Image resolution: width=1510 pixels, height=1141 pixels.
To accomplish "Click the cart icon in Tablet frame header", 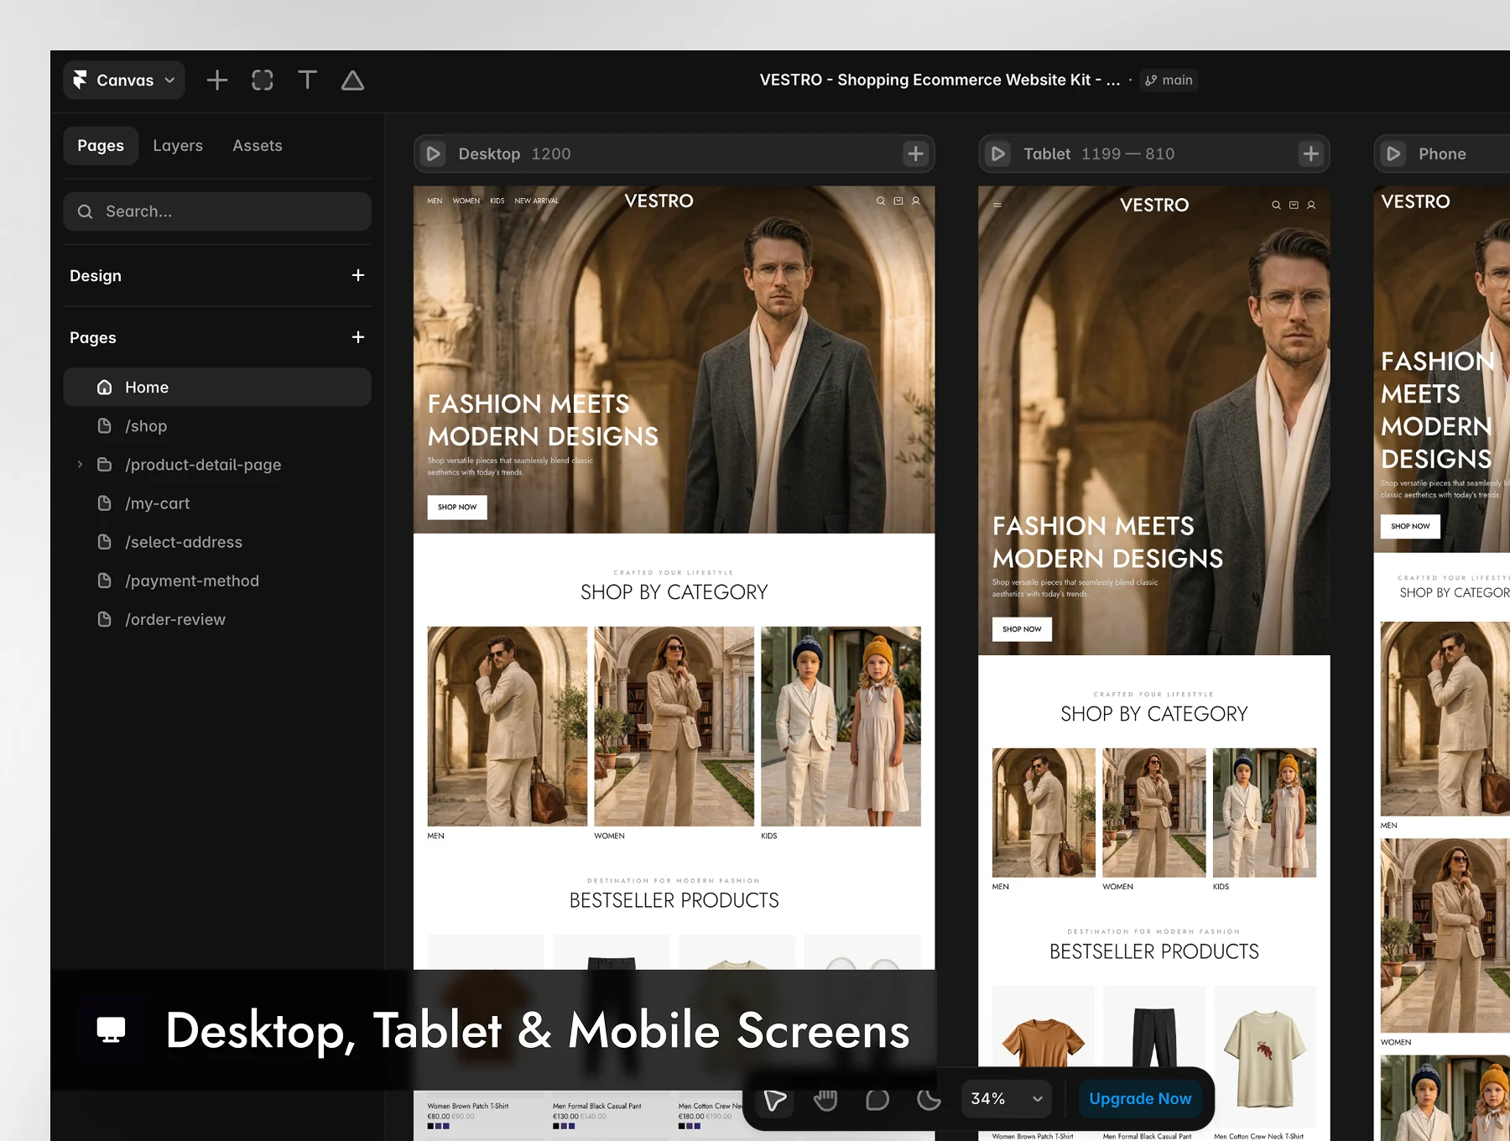I will 1294,205.
